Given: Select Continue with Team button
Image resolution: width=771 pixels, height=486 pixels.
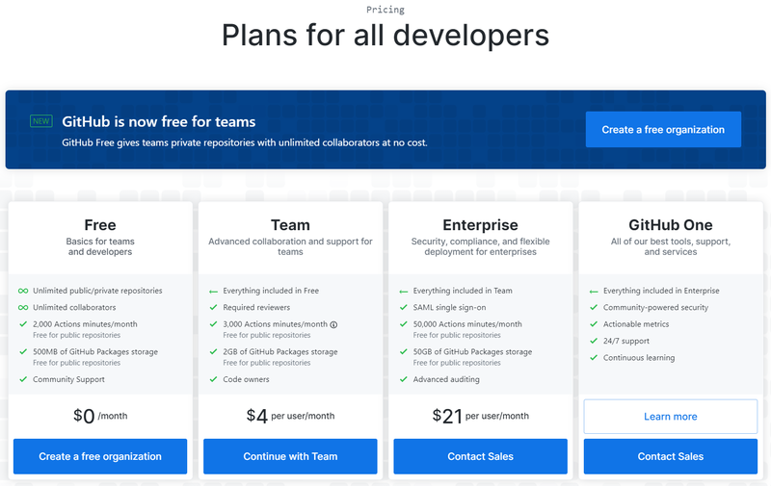Looking at the screenshot, I should (x=290, y=456).
